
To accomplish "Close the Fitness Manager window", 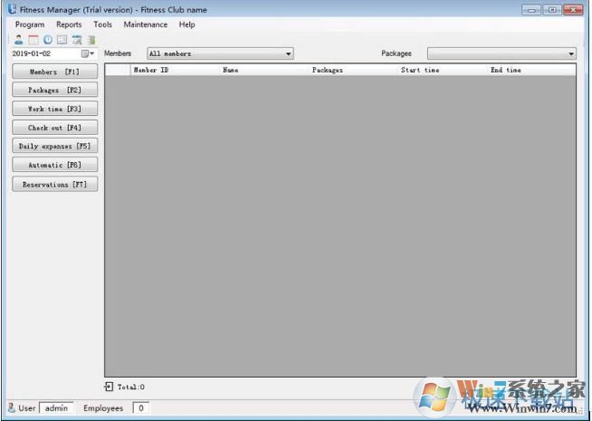I will pos(573,10).
